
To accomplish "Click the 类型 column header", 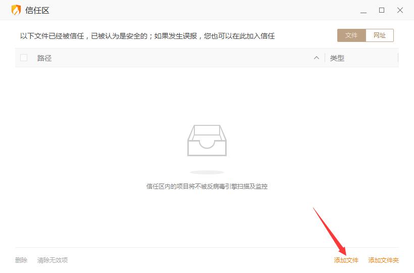I will (x=337, y=58).
